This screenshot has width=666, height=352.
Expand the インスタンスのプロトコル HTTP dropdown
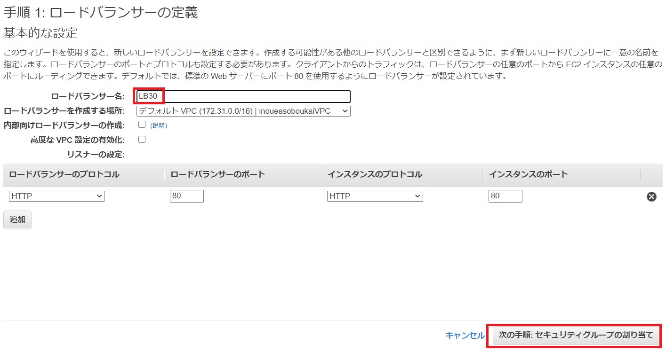[x=375, y=196]
